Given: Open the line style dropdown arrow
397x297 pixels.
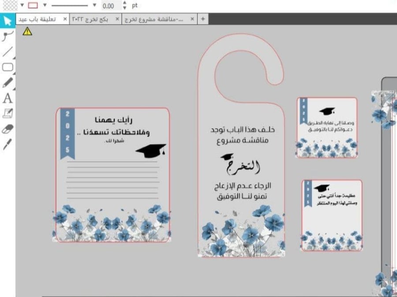Looking at the screenshot, I should pos(94,5).
